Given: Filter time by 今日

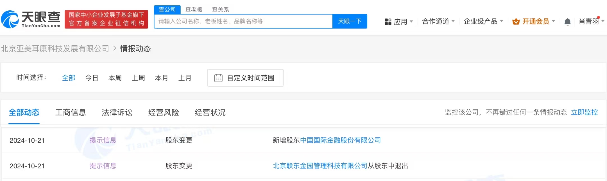Looking at the screenshot, I should [x=92, y=78].
